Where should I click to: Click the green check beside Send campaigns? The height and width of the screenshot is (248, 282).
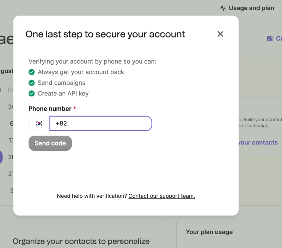pos(32,83)
